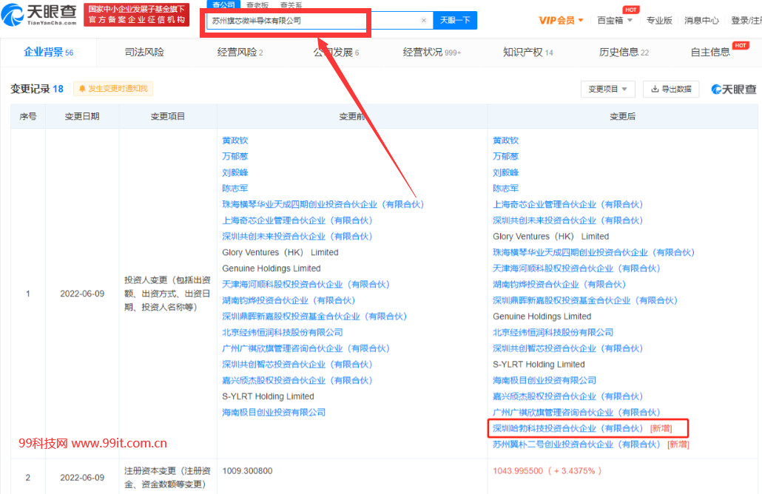Click the 导出数据 export button

coord(671,89)
